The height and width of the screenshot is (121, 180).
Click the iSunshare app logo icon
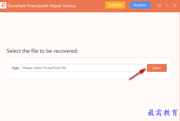tap(3, 5)
